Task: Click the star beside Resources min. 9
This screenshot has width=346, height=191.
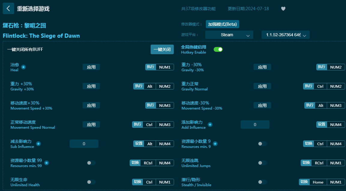Action: [215, 144]
